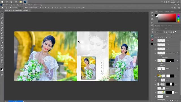
Task: Click the rainbow hue slider in Color panel
Action: tap(178, 18)
